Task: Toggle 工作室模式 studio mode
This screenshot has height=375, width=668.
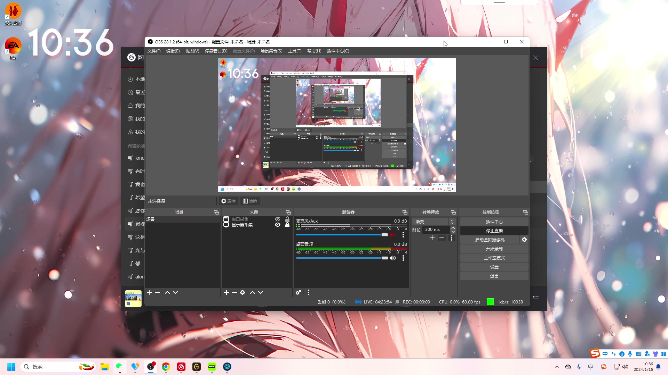Action: (494, 258)
